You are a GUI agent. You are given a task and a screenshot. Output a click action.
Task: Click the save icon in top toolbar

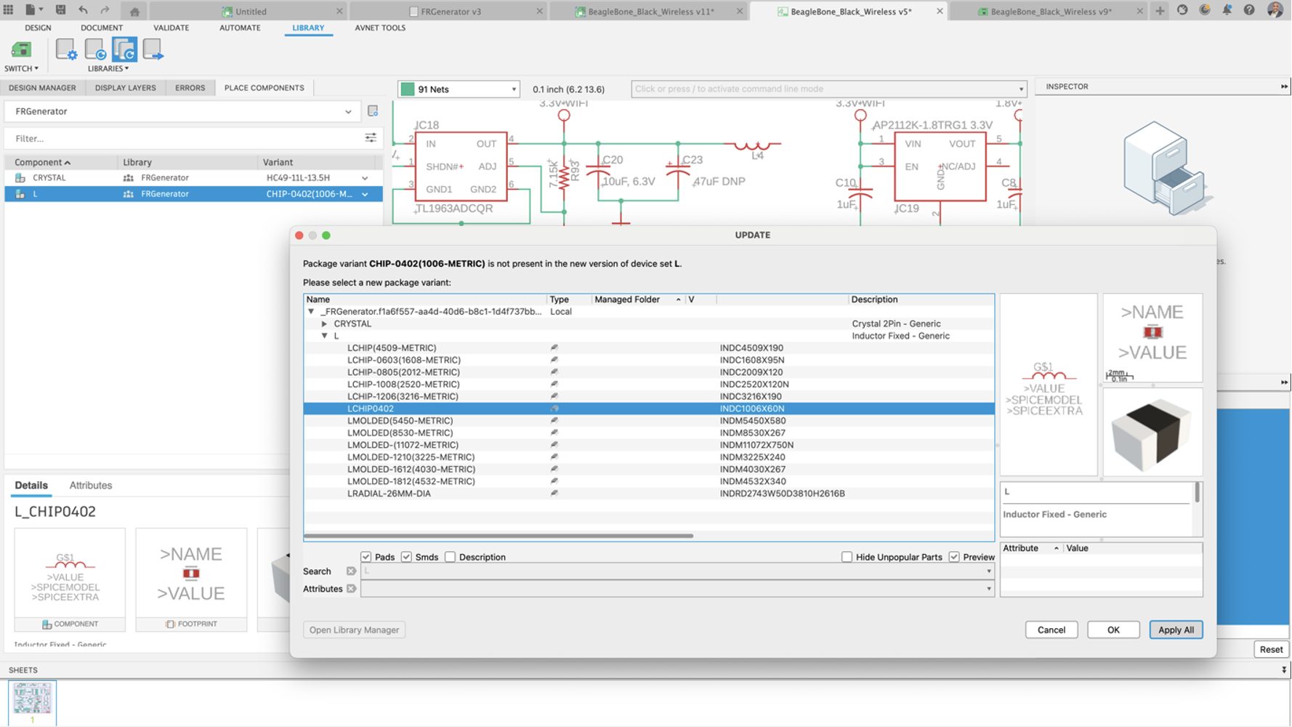coord(61,10)
